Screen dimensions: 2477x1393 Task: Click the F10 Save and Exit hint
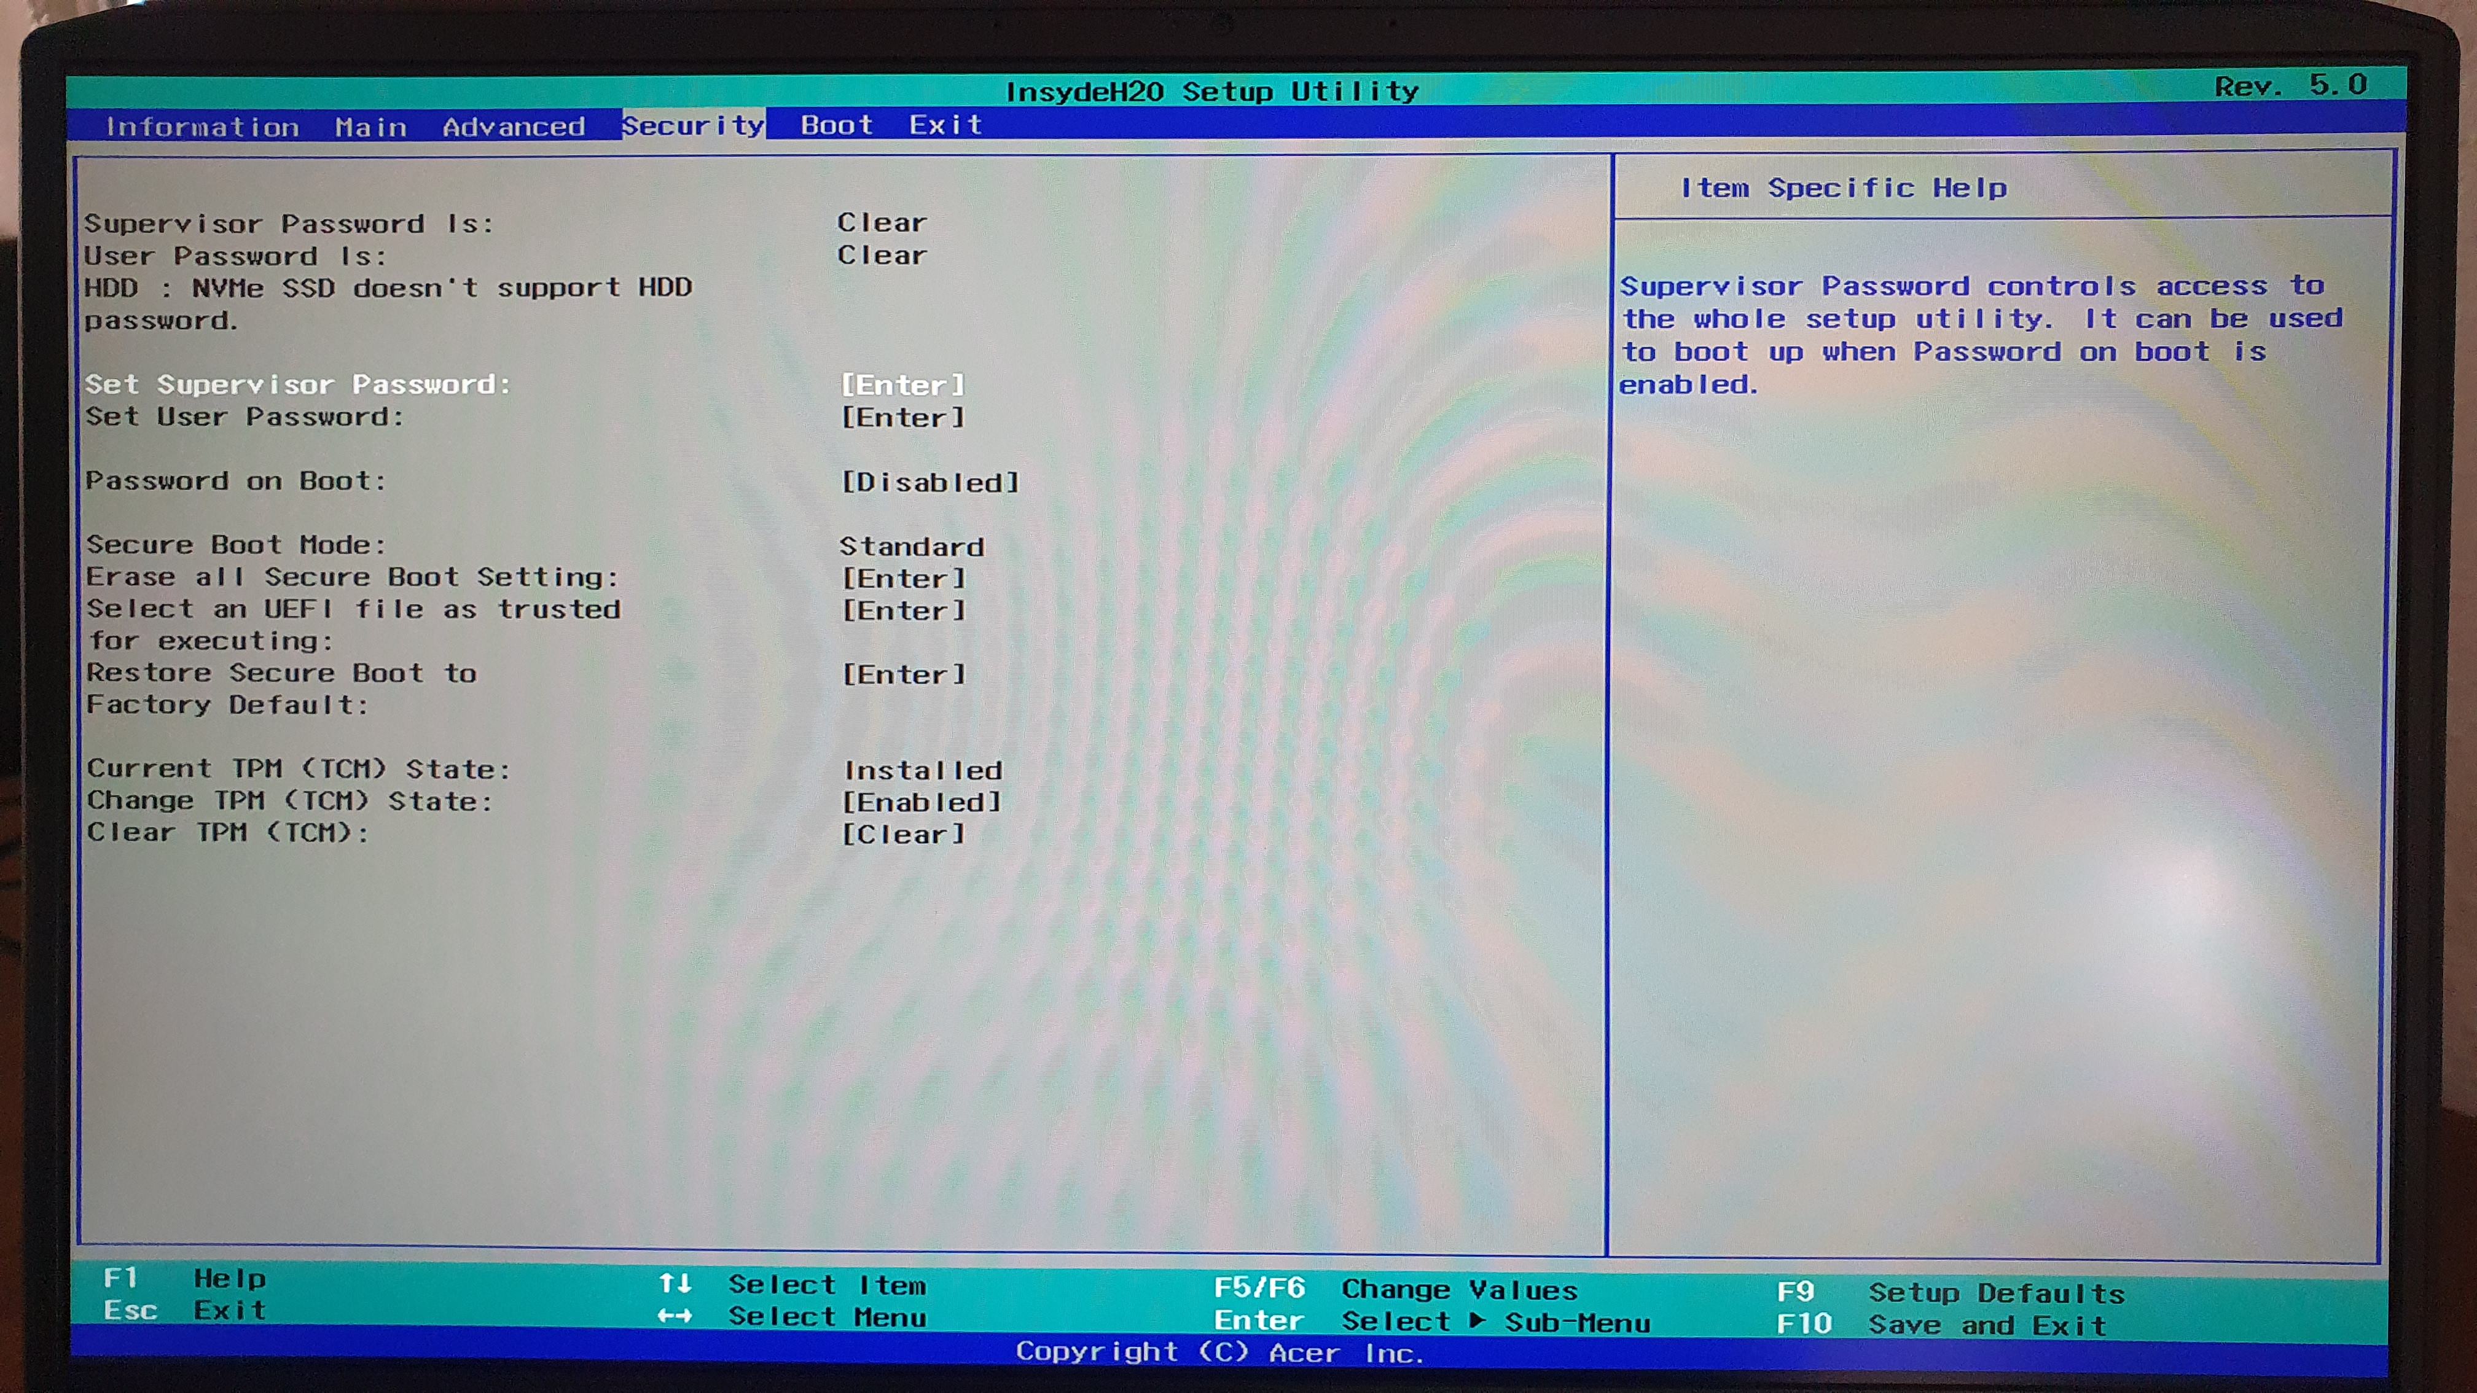click(1941, 1325)
